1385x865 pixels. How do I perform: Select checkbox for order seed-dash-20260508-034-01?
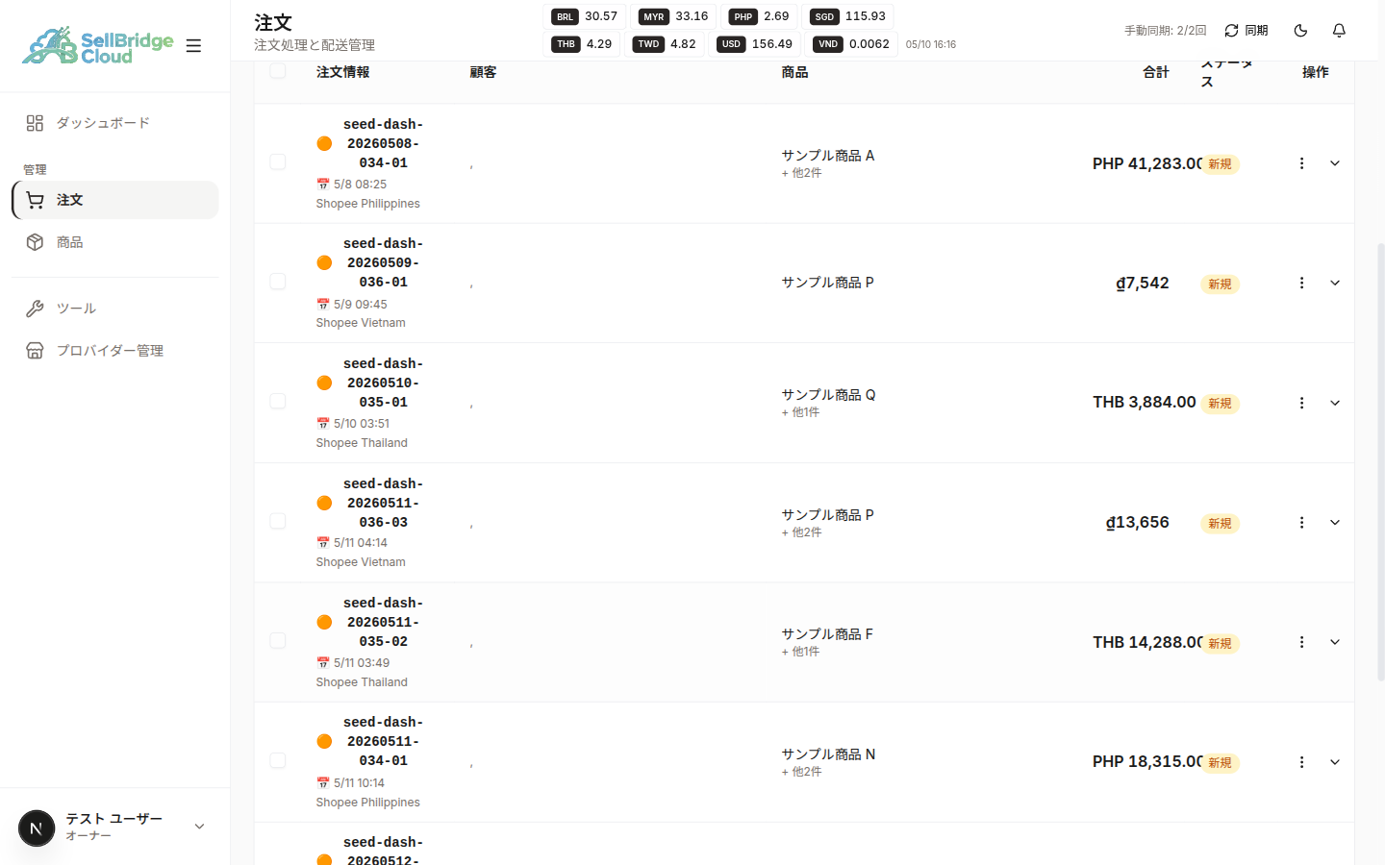coord(278,161)
